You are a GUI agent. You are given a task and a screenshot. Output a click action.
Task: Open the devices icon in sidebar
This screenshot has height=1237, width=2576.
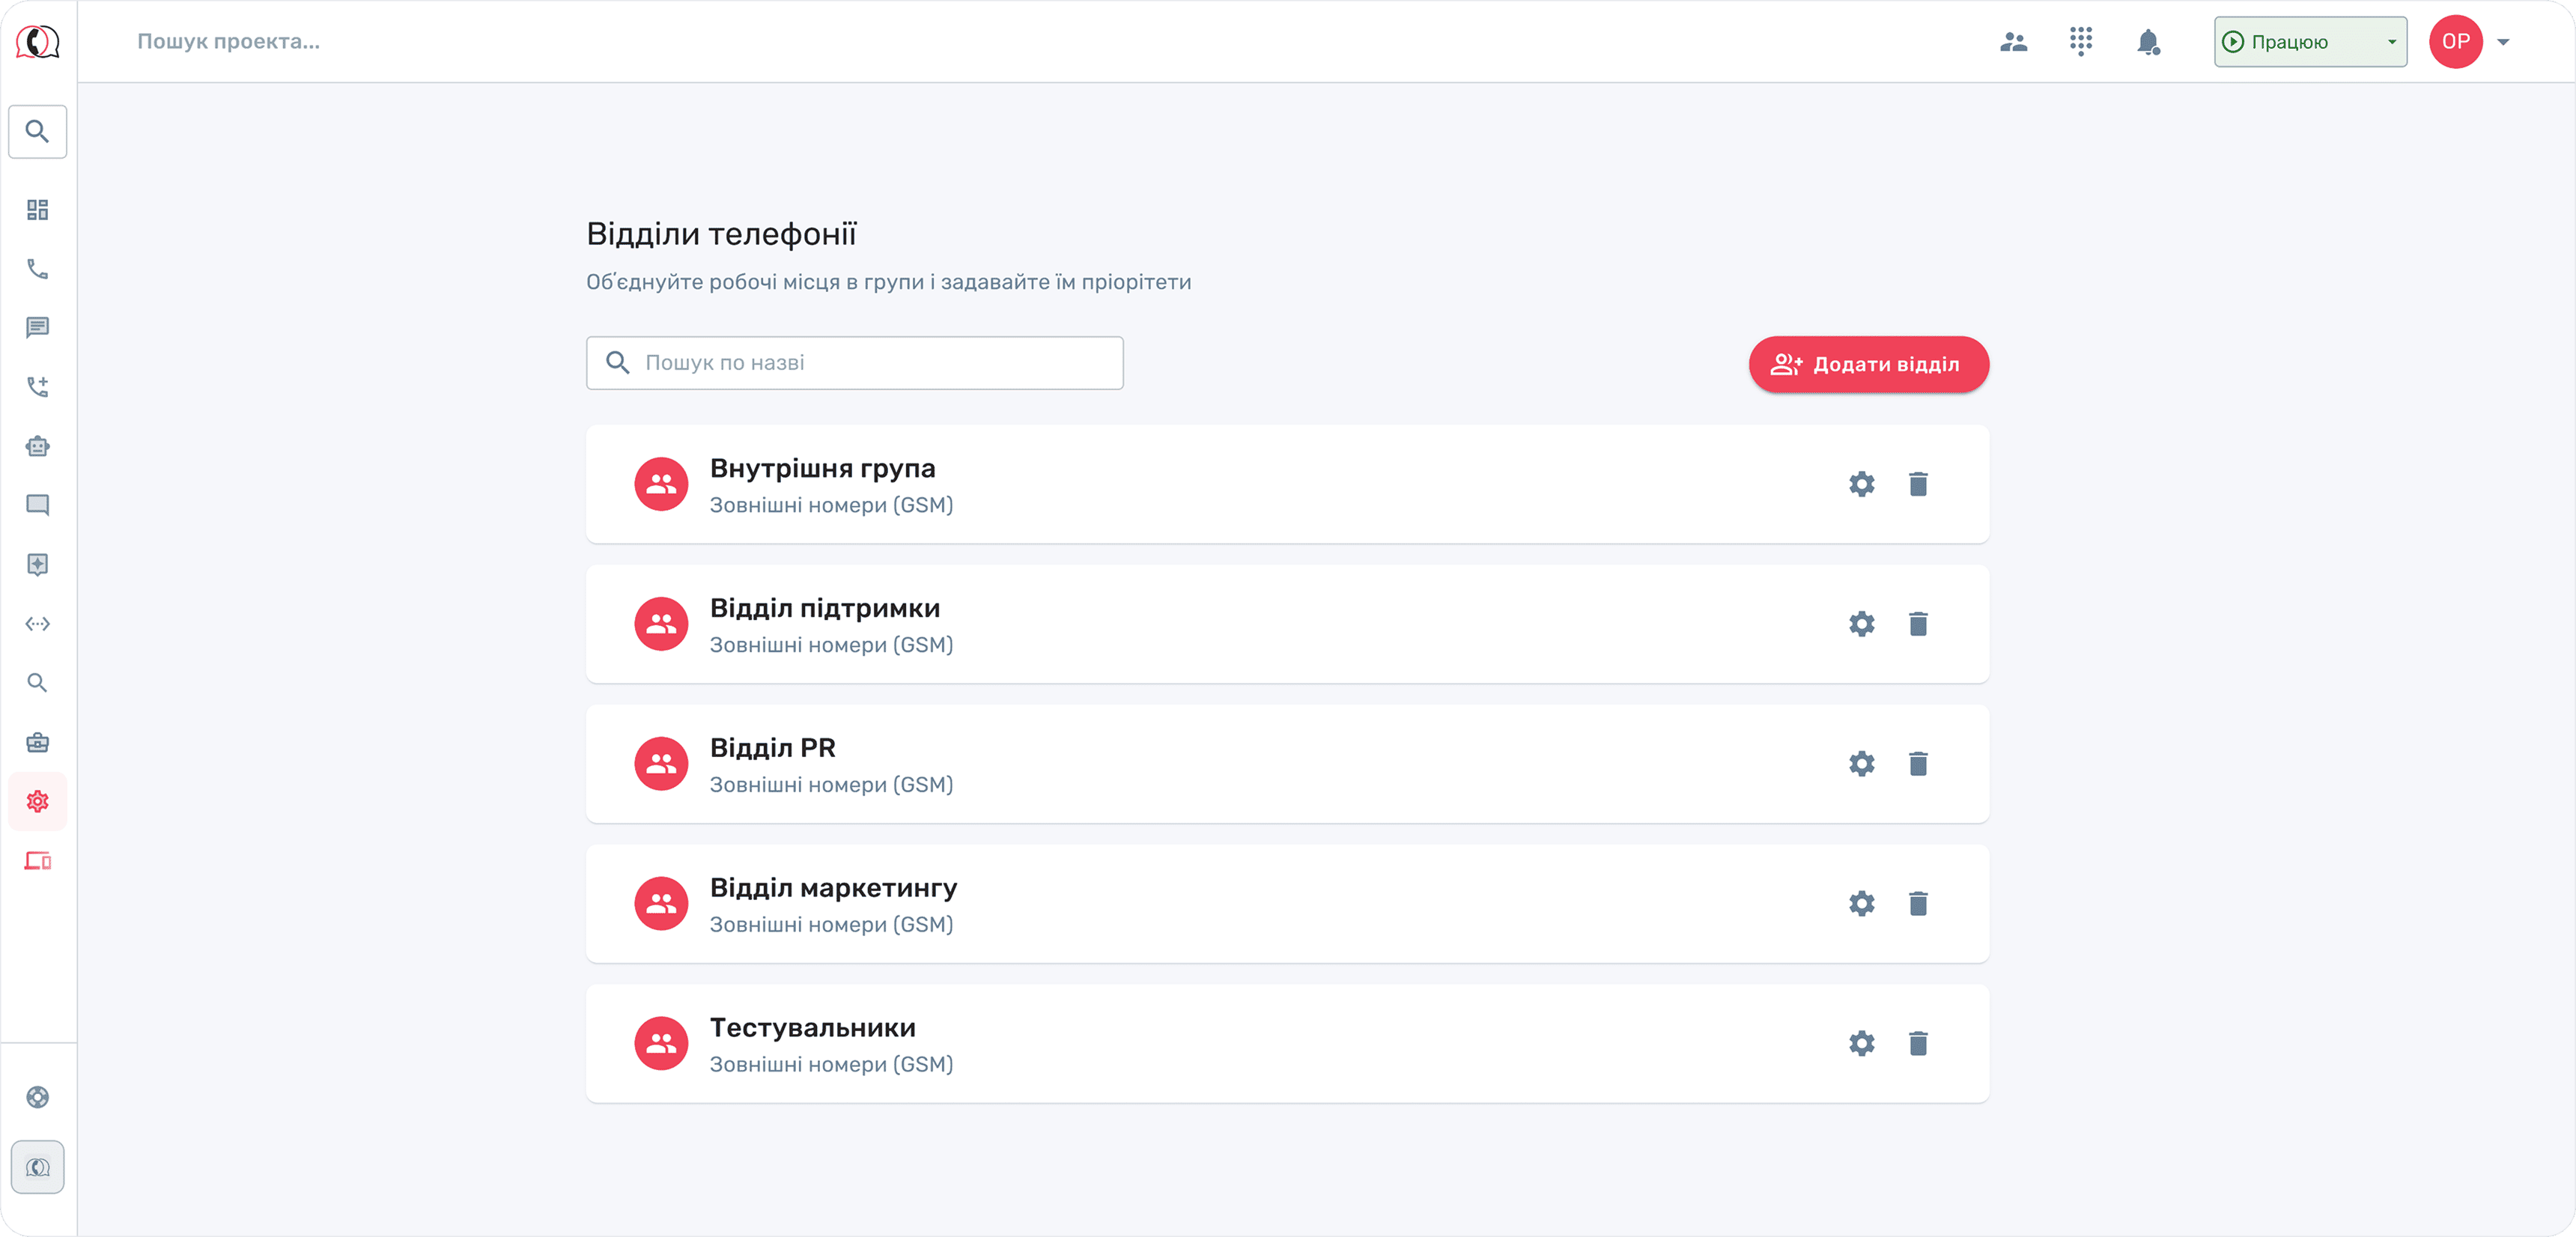coord(37,861)
